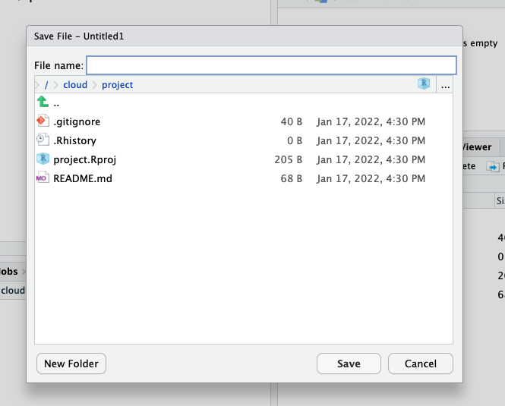
Task: Select the 'project' breadcrumb segment
Action: pos(117,85)
